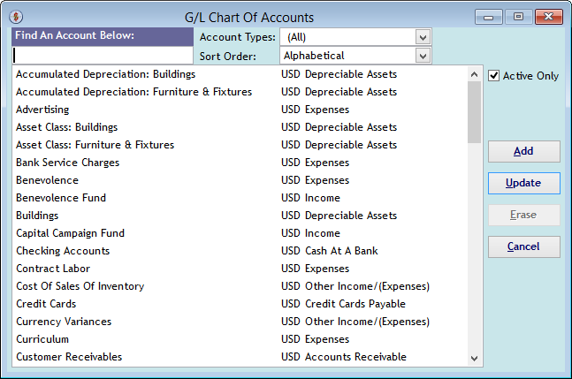Focus the Find An Account search field
The height and width of the screenshot is (379, 572).
tap(103, 56)
